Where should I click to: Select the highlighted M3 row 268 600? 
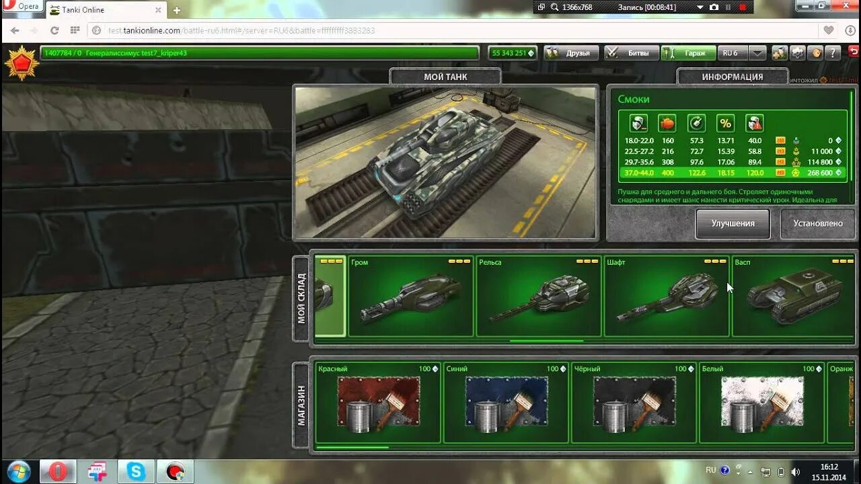coord(733,173)
